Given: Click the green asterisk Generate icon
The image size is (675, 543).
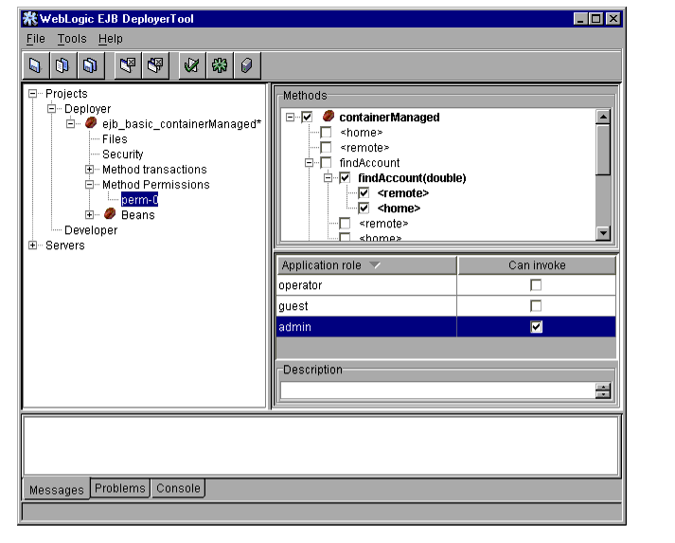Looking at the screenshot, I should point(220,65).
